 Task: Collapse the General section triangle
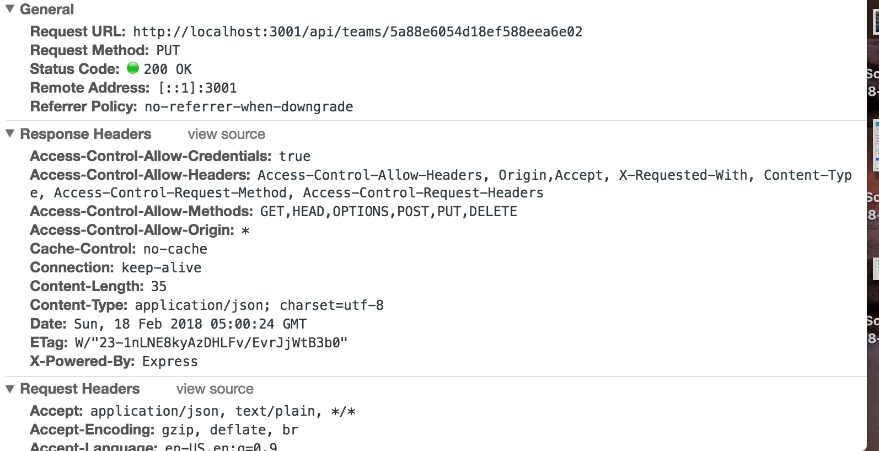coord(9,9)
